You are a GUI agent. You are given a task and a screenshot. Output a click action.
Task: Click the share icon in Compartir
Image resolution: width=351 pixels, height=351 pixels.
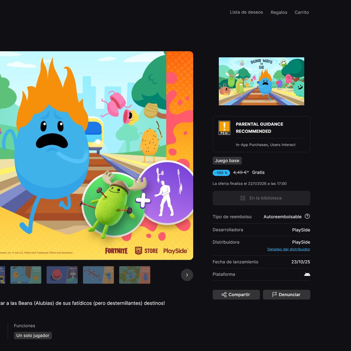tap(224, 295)
